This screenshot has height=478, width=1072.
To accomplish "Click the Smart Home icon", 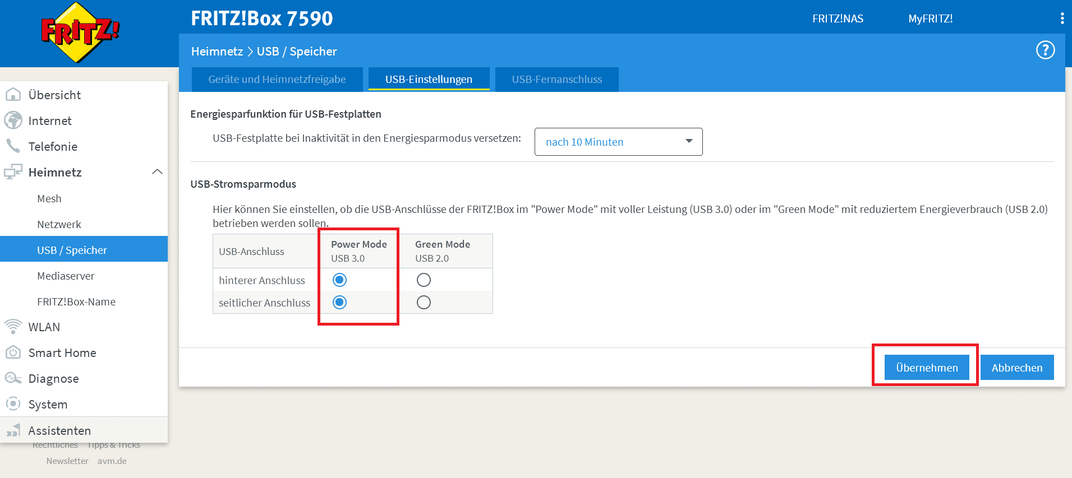I will pyautogui.click(x=13, y=352).
